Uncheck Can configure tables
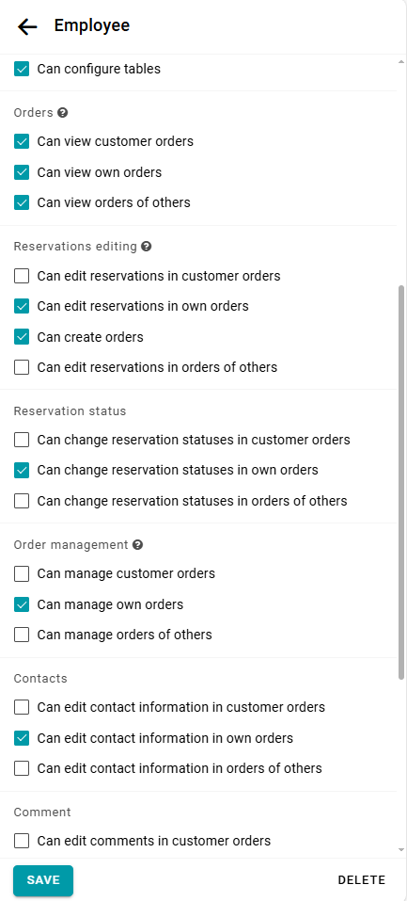407x901 pixels. [22, 70]
